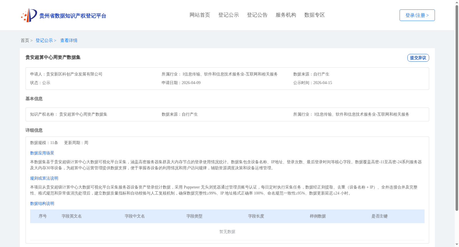The width and height of the screenshot is (459, 247).
Task: Click scrollbar down arrow
Action: (x=457, y=244)
